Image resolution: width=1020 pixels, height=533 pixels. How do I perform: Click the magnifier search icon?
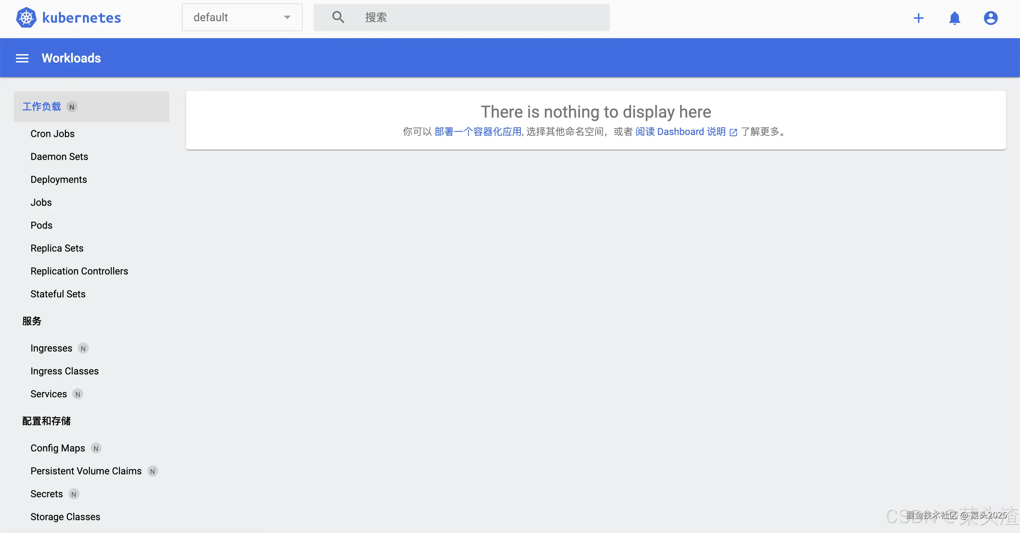[338, 17]
